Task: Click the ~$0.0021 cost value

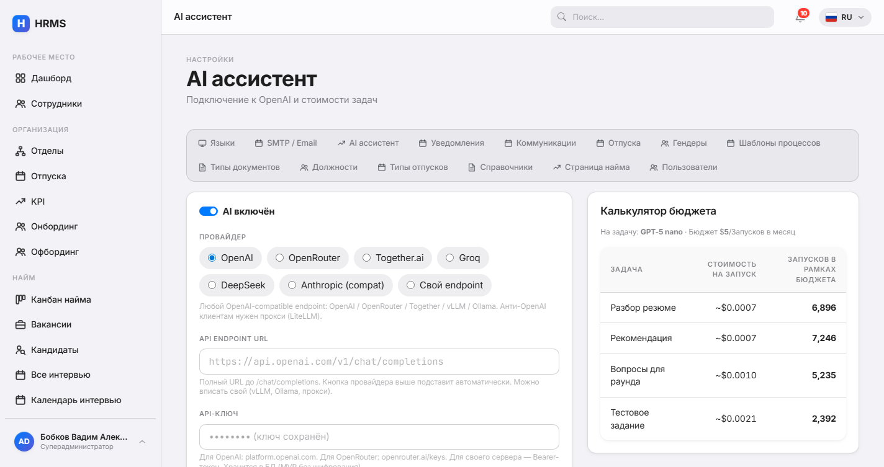Action: tap(736, 419)
